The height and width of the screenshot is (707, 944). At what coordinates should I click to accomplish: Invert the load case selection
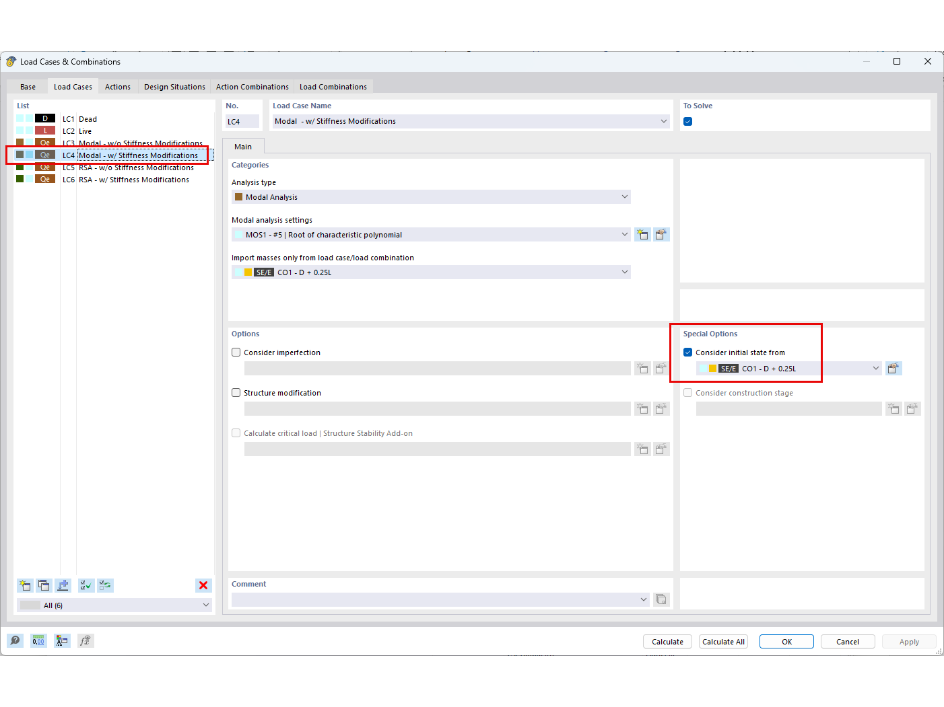tap(105, 585)
